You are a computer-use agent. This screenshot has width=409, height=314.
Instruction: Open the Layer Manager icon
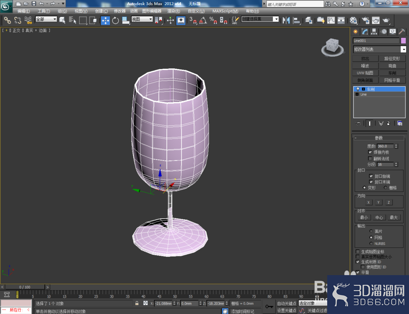308,20
